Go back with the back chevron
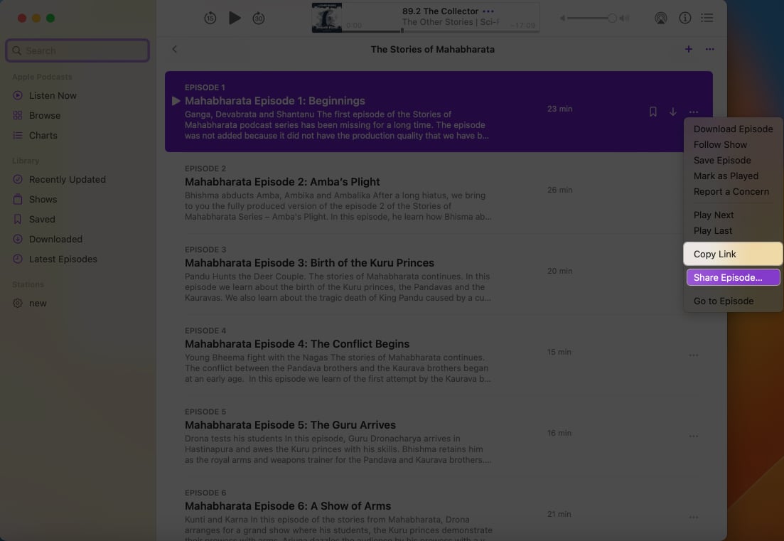Image resolution: width=784 pixels, height=541 pixels. (x=175, y=49)
